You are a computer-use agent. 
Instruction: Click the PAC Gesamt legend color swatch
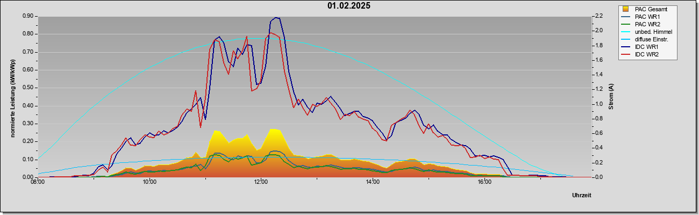point(625,9)
